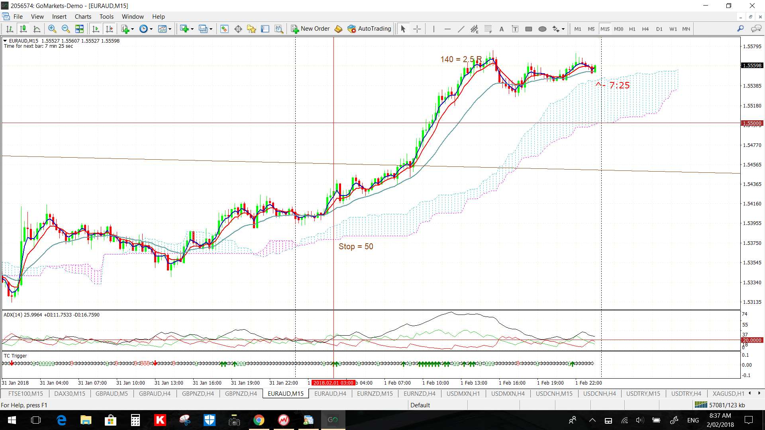Switch timeframe to W1
This screenshot has width=765, height=430.
pos(673,29)
